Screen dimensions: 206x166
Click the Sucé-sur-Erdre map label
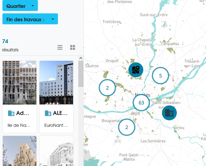point(154,15)
